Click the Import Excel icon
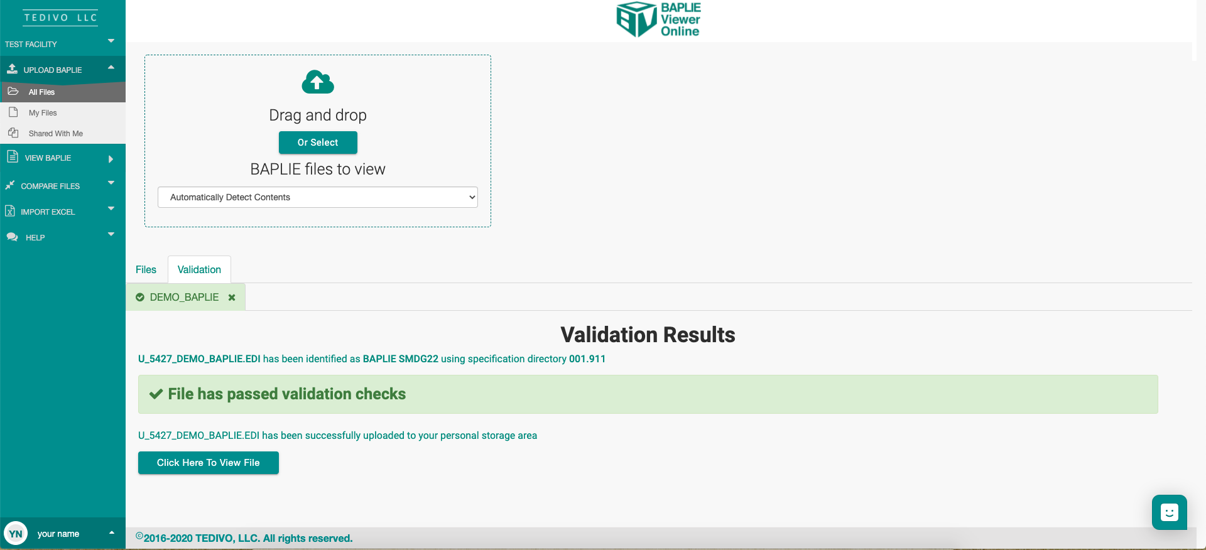The image size is (1206, 550). coord(10,212)
